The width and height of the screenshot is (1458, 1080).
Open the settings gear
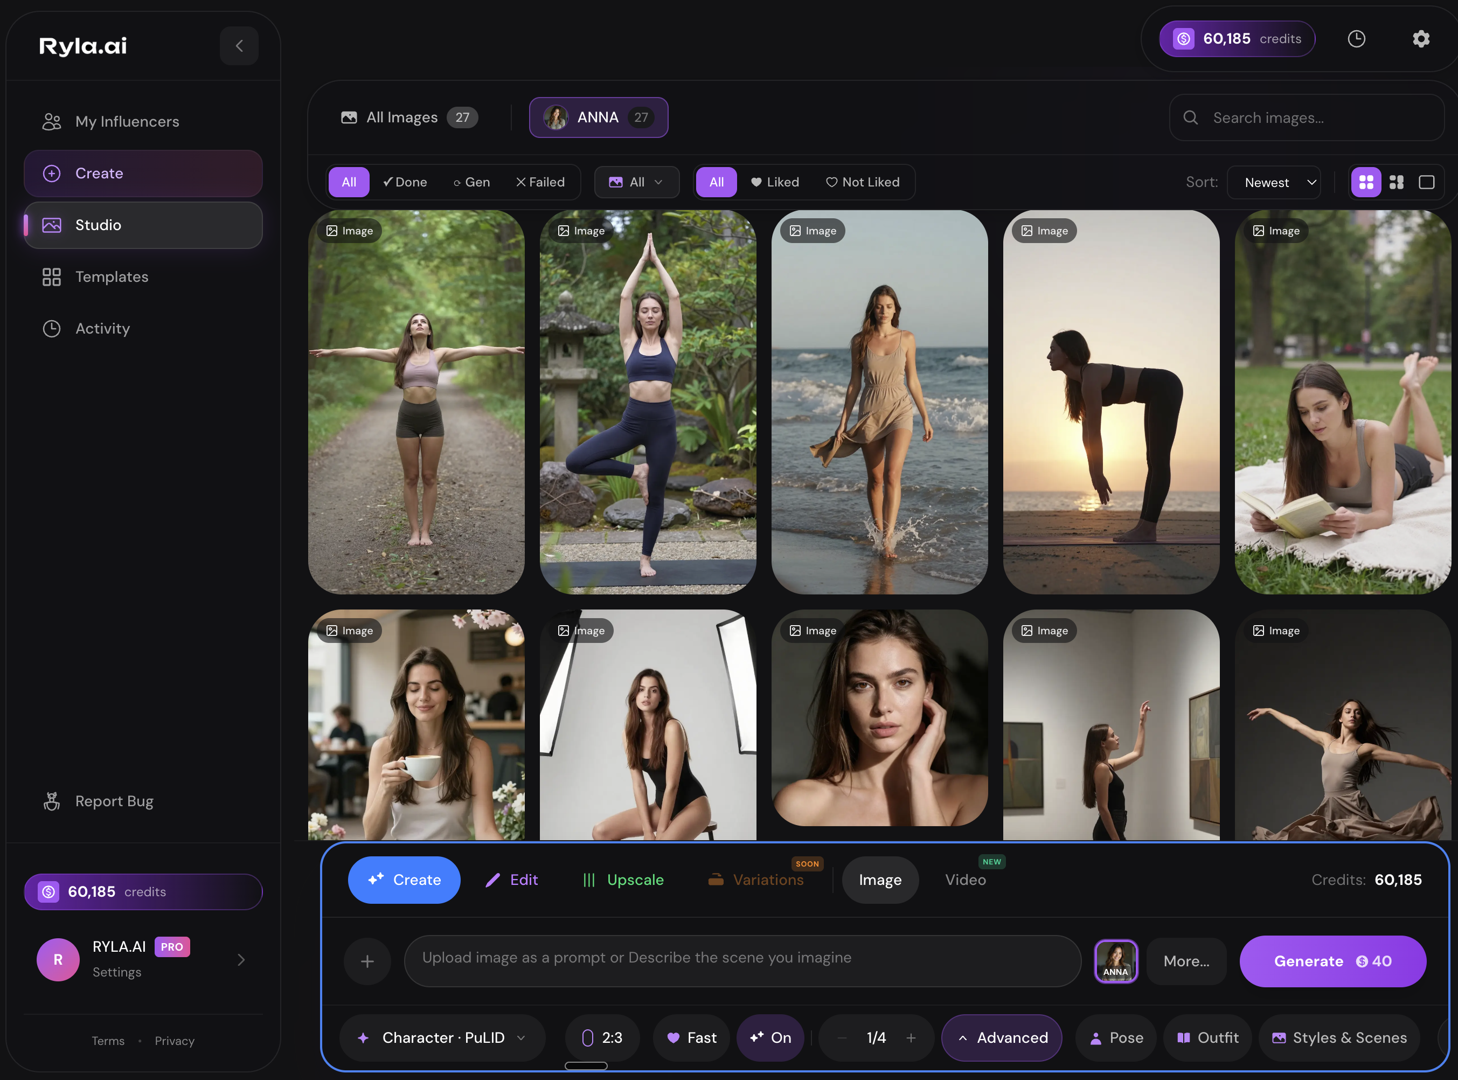[1420, 39]
